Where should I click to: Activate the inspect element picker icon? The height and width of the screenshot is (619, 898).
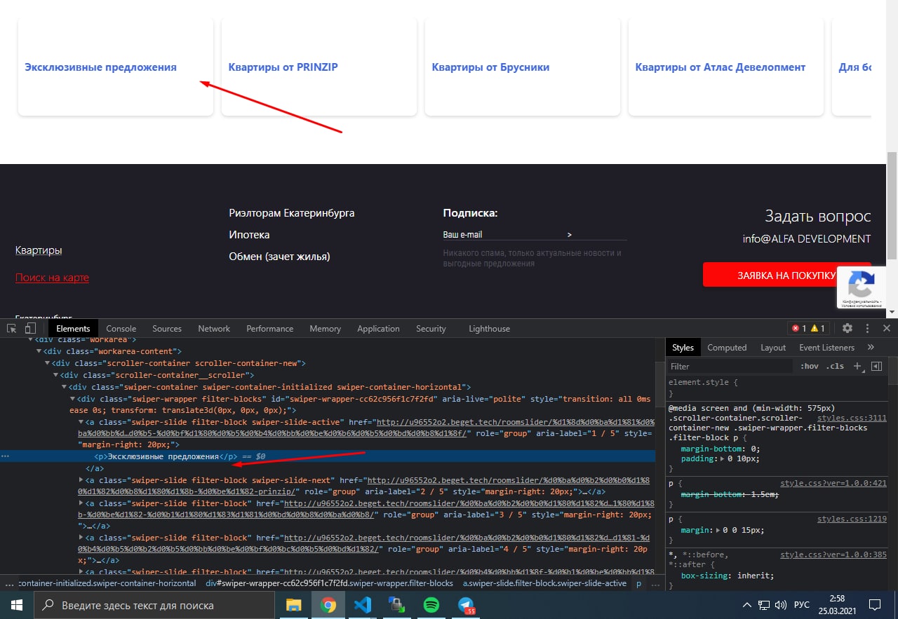pos(12,328)
